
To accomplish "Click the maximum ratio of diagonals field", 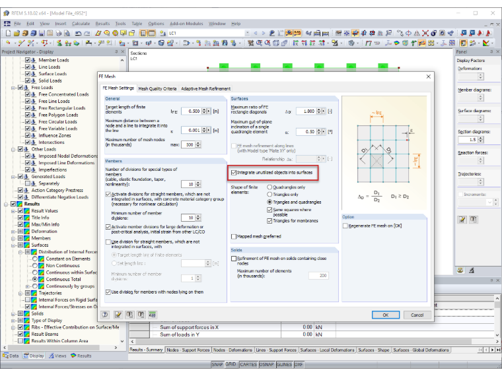I will click(x=306, y=111).
